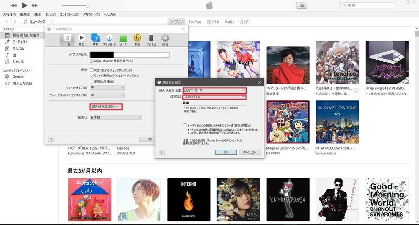Image resolution: width=419 pixels, height=225 pixels.
Task: Toggle Apple Musicの機能を表示 checkbox
Action: click(91, 61)
